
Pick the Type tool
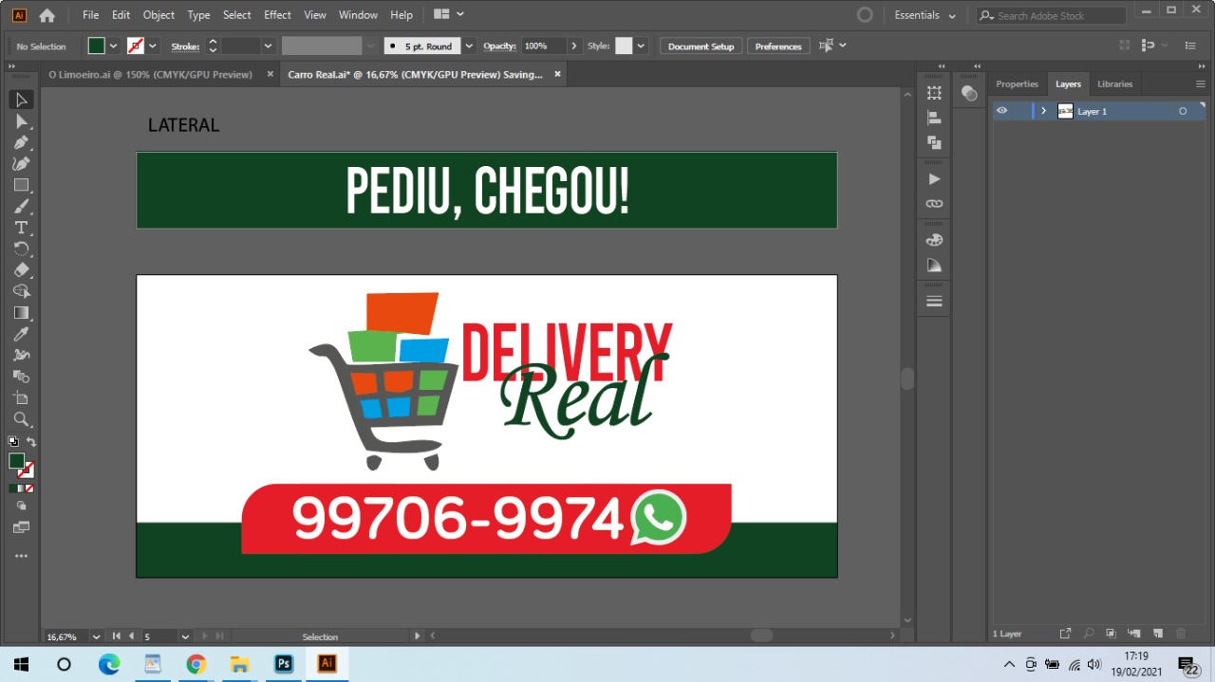click(x=21, y=228)
